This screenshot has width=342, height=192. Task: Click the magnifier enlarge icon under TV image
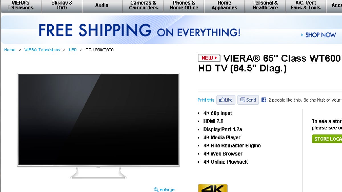(156, 189)
